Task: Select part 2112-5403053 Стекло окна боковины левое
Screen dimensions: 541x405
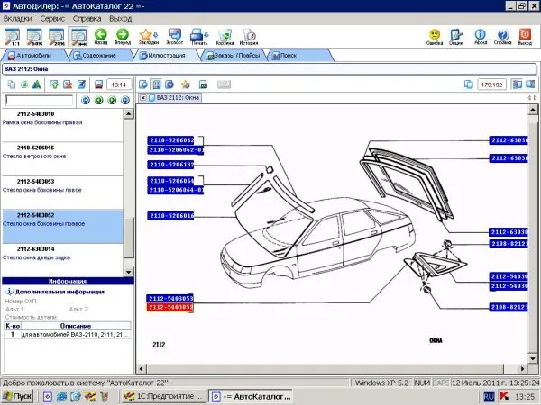Action: (x=62, y=193)
